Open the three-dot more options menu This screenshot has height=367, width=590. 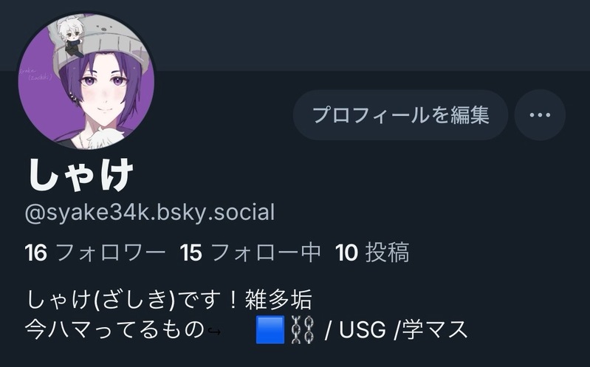coord(540,114)
